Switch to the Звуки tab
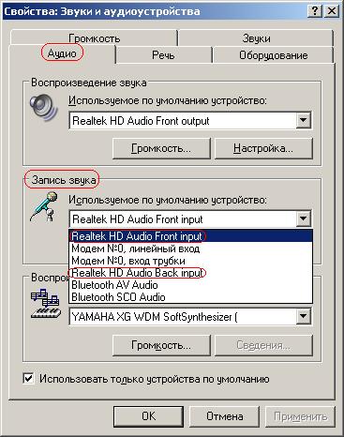This screenshot has width=344, height=437. tap(256, 38)
